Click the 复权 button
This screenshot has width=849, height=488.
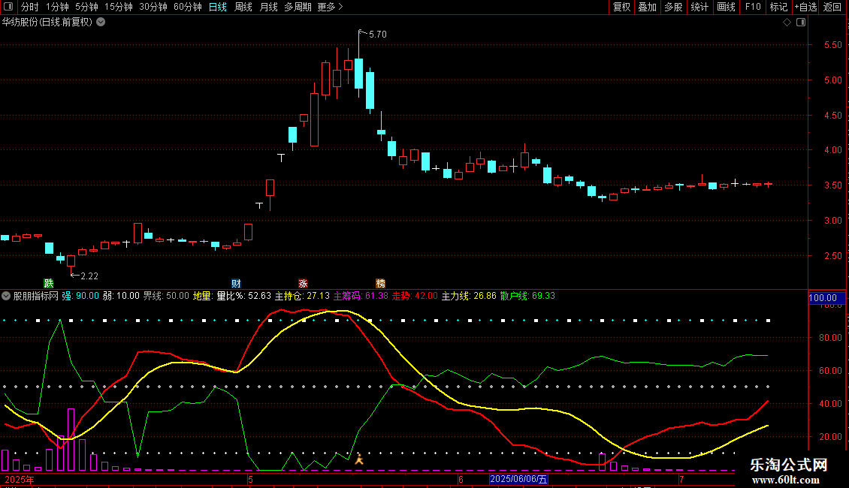tap(621, 7)
